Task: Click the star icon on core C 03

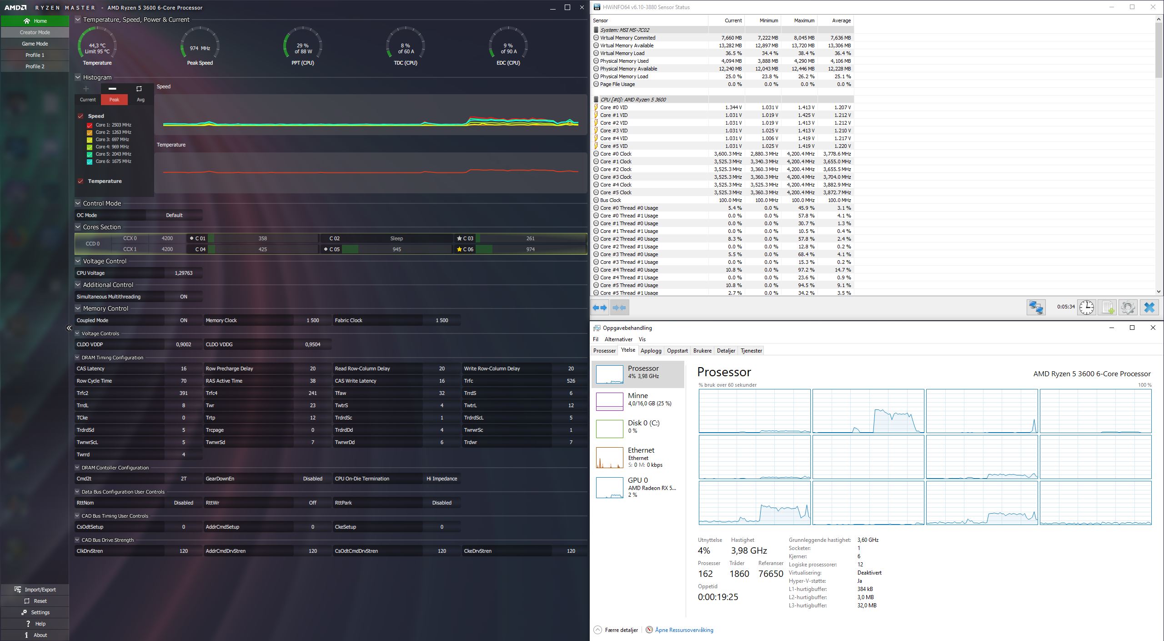Action: click(x=459, y=238)
